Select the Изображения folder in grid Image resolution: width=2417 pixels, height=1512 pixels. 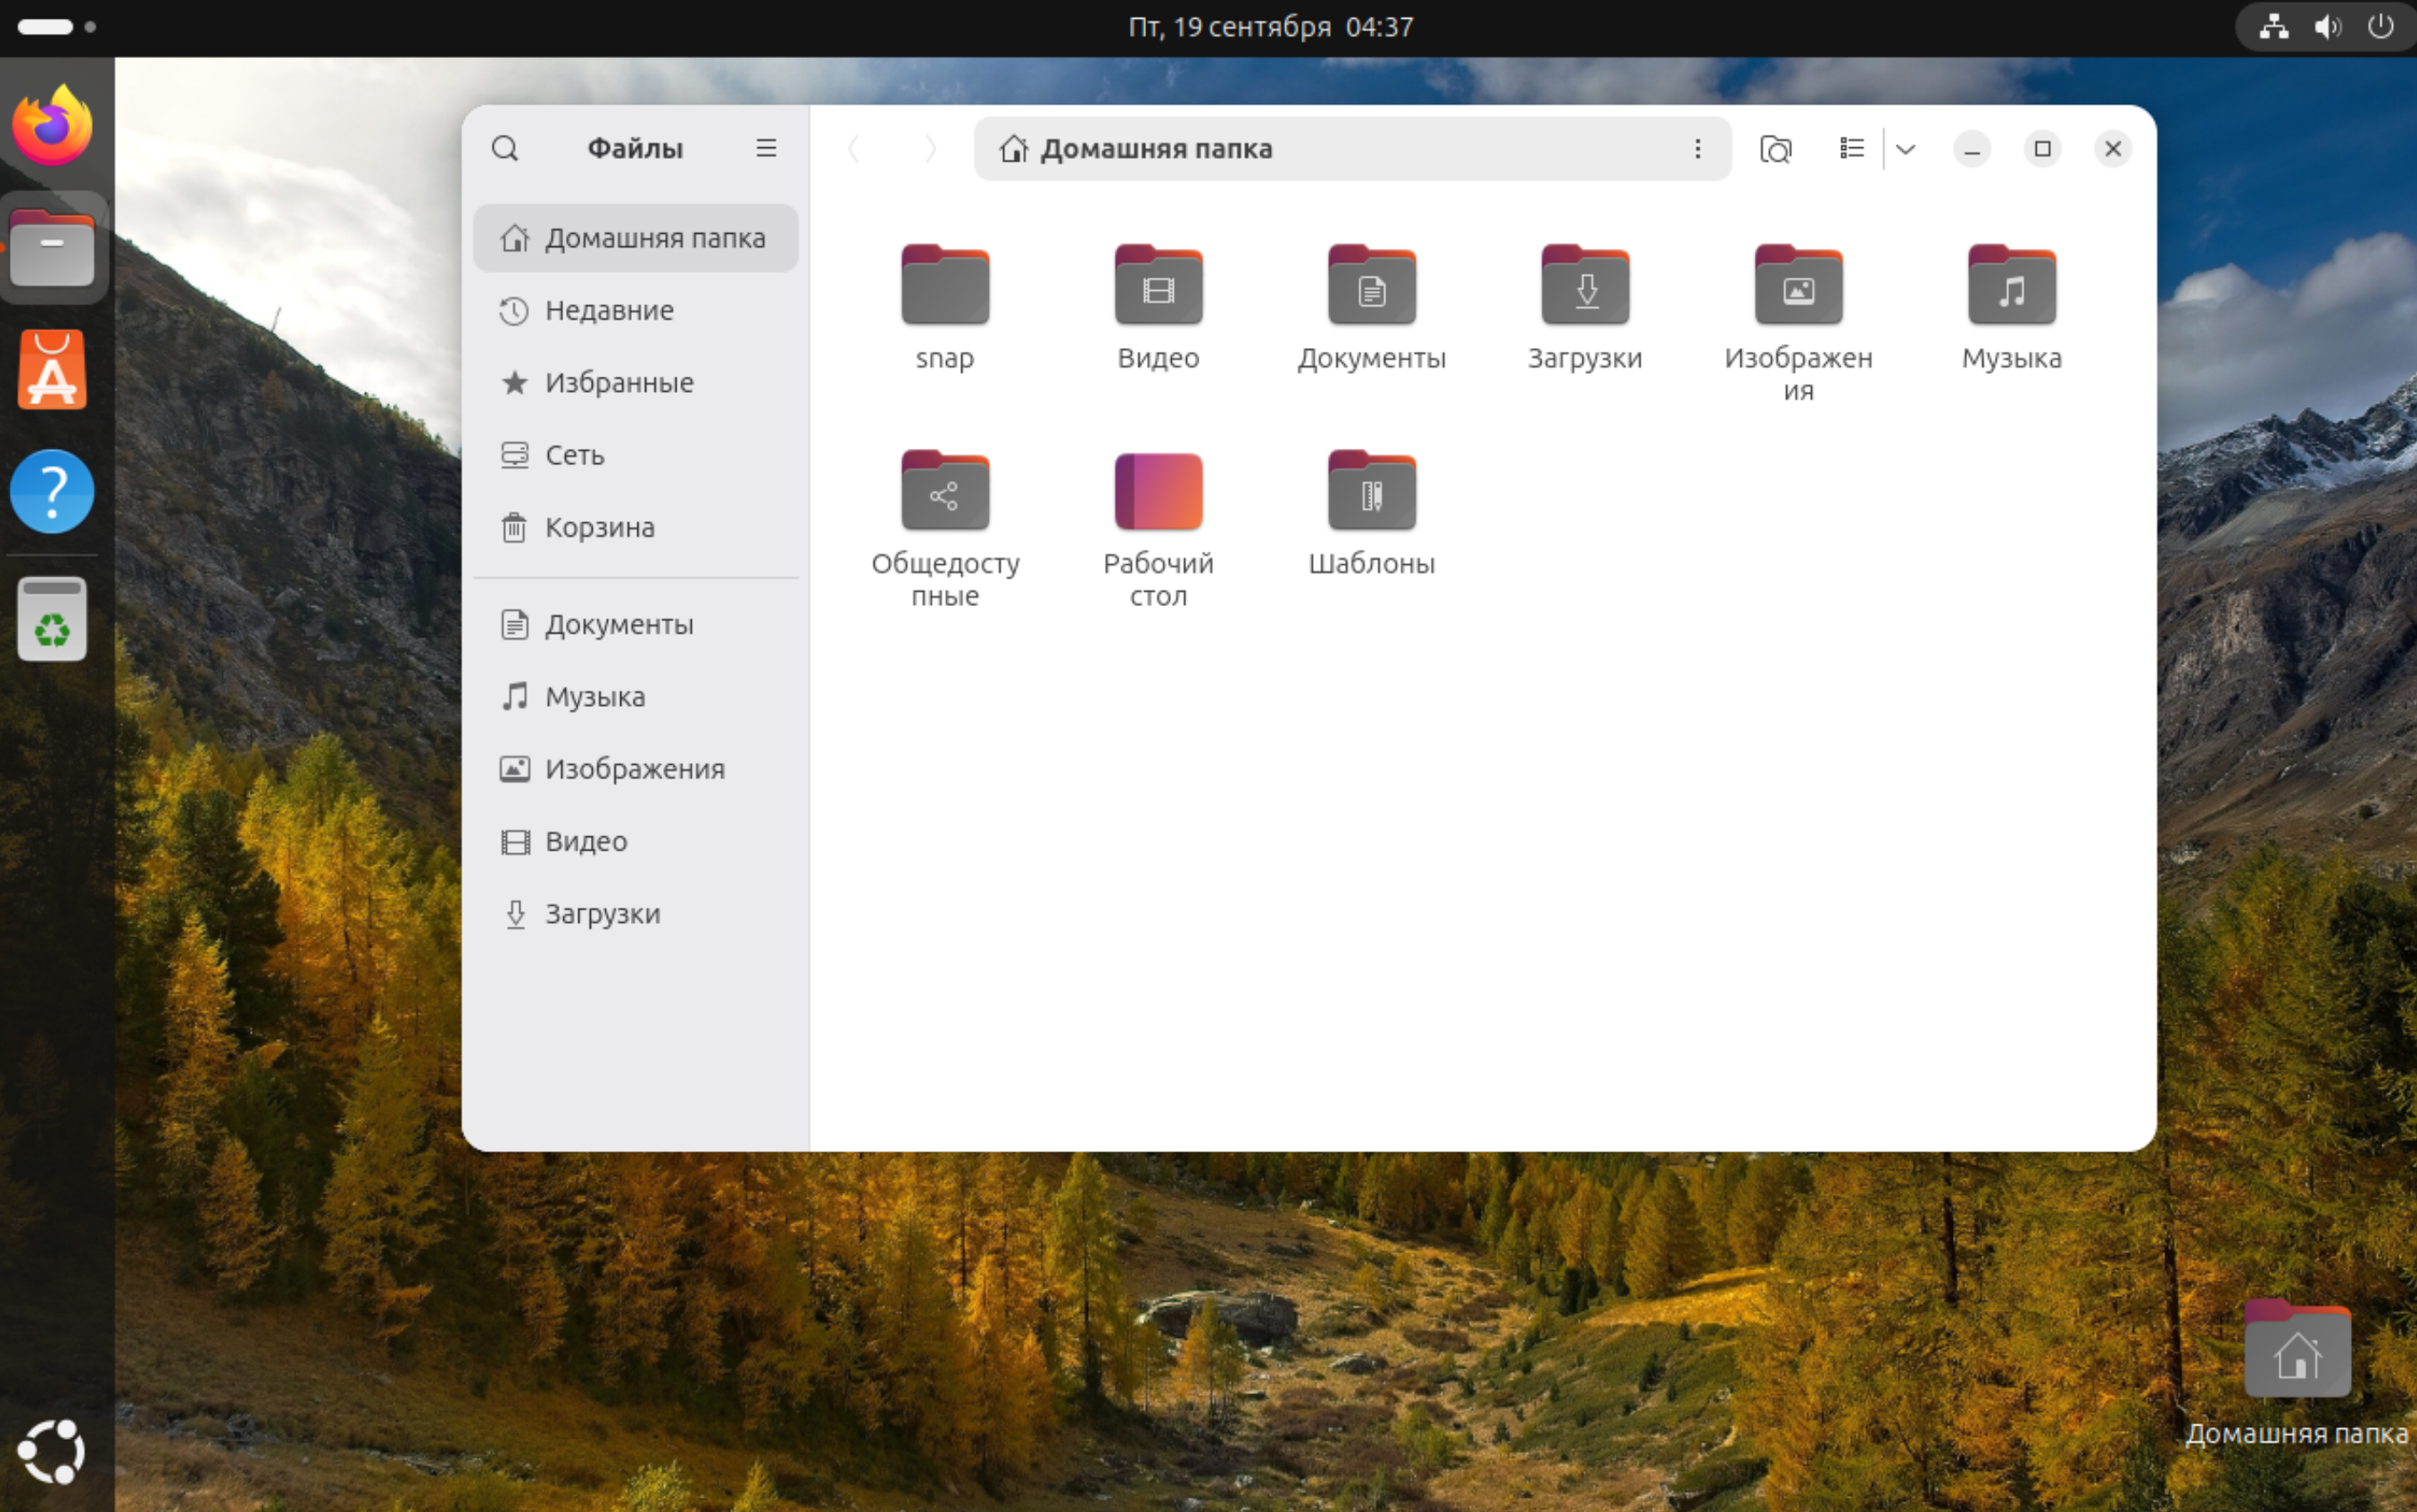(x=1798, y=285)
